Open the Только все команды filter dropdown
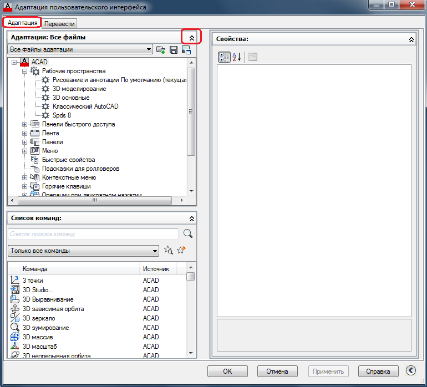Viewport: 427px width, 387px height. click(83, 251)
